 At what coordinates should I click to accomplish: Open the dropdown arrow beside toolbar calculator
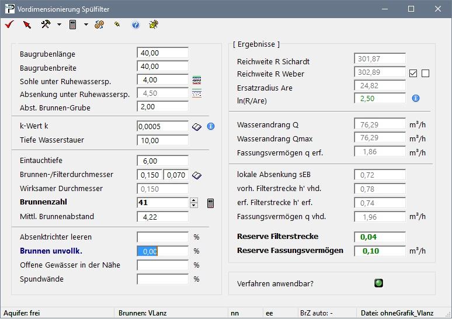click(x=86, y=25)
